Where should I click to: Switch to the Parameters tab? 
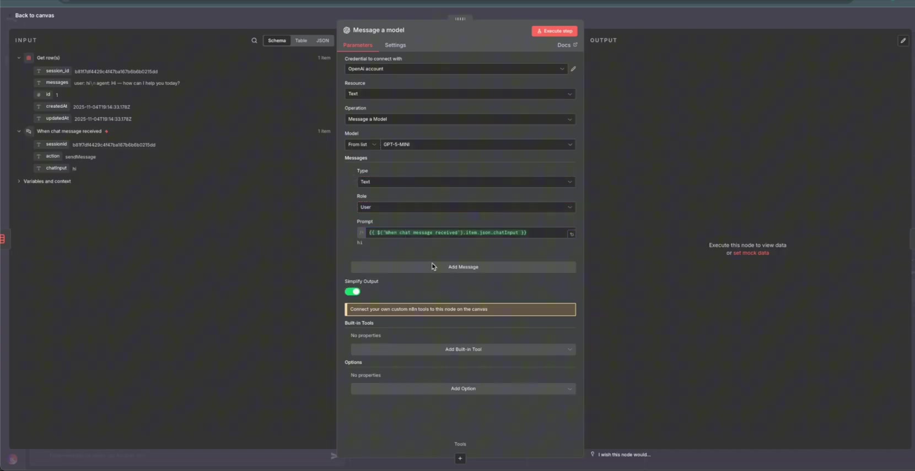coord(358,45)
